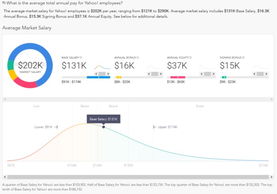Viewport: 277px width, 194px height.
Task: Click the Base Salary info icon
Action: (81, 58)
